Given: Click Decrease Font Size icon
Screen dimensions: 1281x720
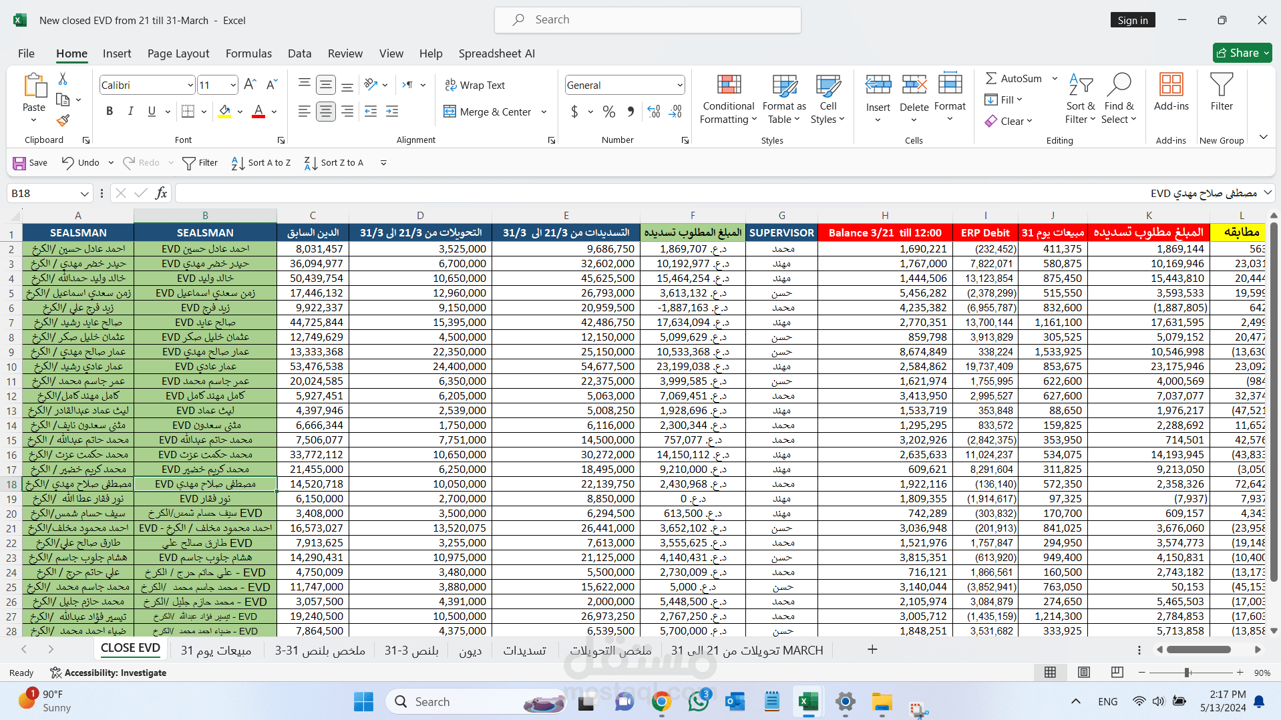Looking at the screenshot, I should click(x=271, y=85).
